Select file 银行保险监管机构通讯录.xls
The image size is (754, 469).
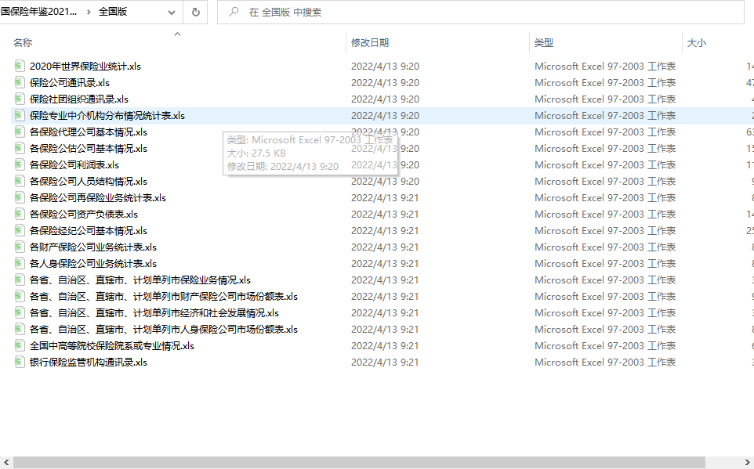click(x=89, y=362)
